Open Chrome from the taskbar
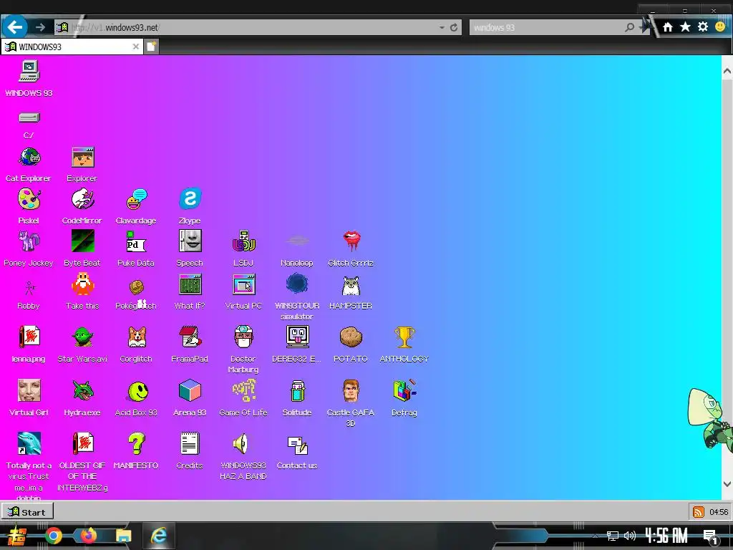Screen dimensions: 733x550 click(x=53, y=536)
